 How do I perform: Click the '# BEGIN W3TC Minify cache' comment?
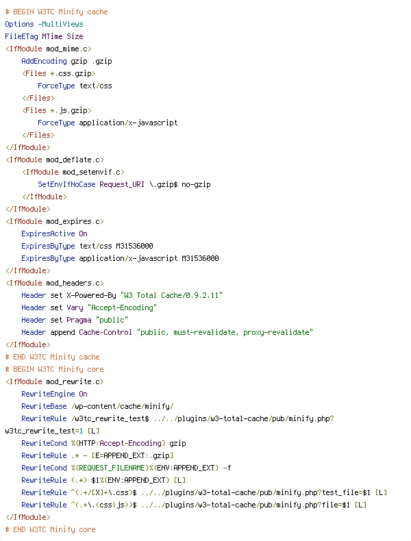click(57, 12)
